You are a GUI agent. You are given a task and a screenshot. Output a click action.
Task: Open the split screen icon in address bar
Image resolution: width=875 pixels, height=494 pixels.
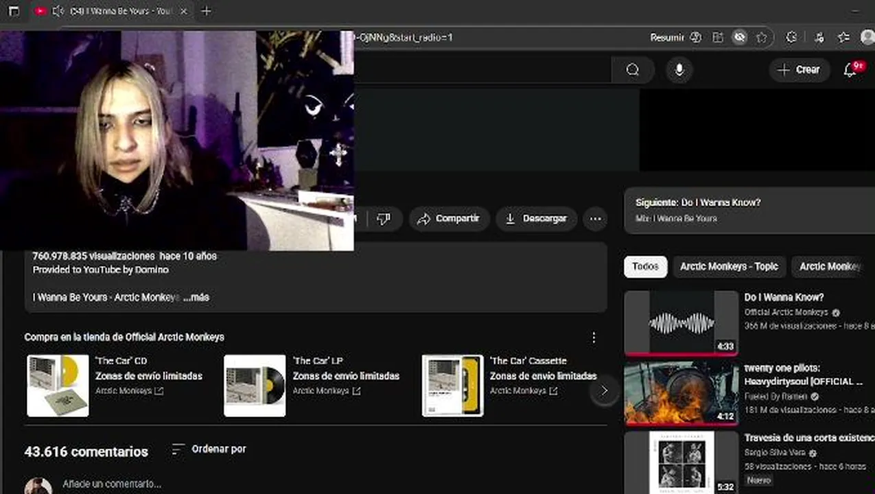tap(718, 38)
